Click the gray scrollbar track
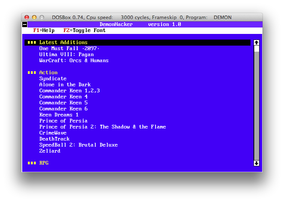284x202 pixels. click(256, 106)
